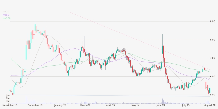Select the June 19 date label

(x=161, y=106)
